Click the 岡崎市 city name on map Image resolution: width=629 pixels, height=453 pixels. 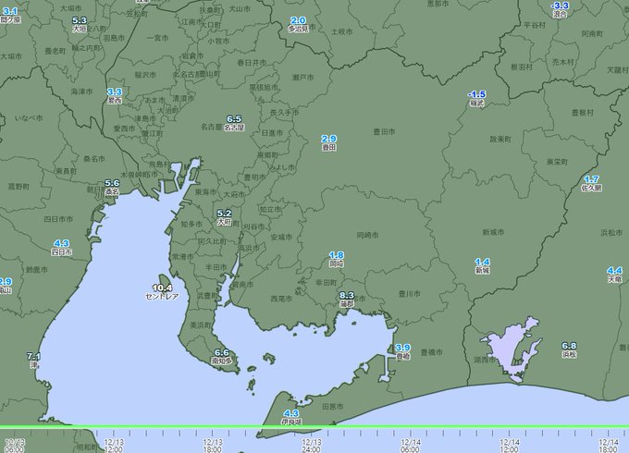coord(367,236)
